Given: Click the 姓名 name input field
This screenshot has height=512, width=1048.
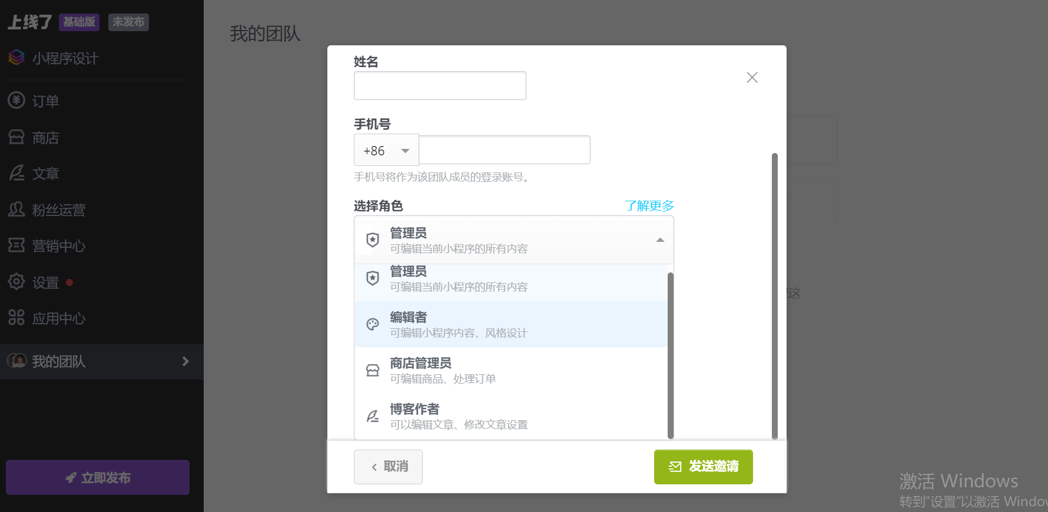Looking at the screenshot, I should [x=440, y=86].
